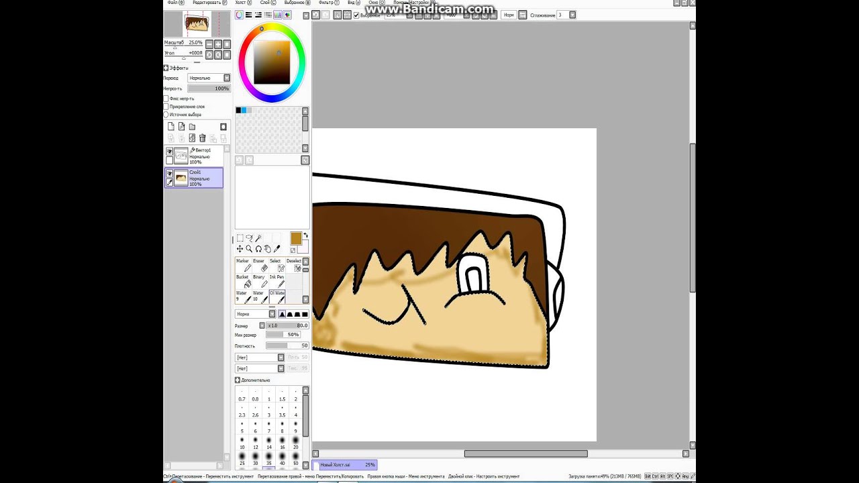Adjust the Плотность density slider
Image resolution: width=859 pixels, height=483 pixels.
tap(287, 345)
